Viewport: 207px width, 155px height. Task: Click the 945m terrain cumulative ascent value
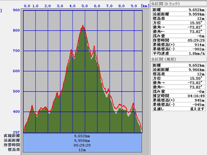click(x=199, y=100)
